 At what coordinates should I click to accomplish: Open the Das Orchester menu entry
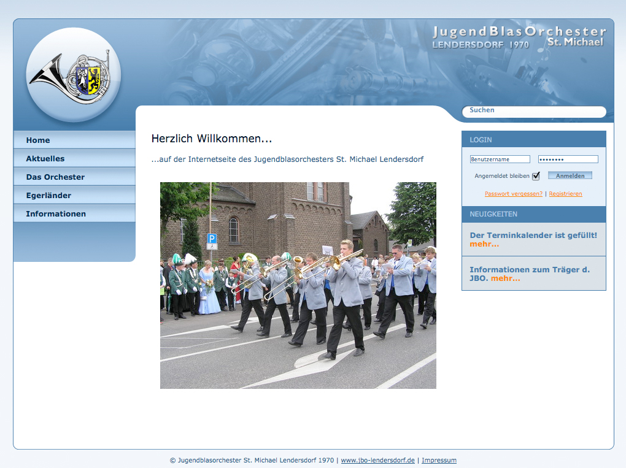tap(74, 177)
